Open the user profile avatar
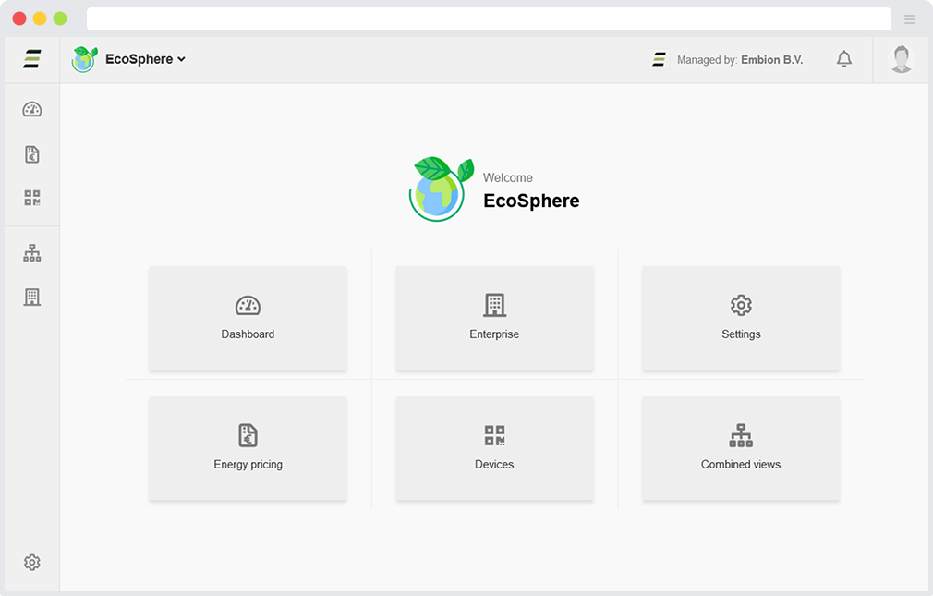Image resolution: width=933 pixels, height=596 pixels. 901,59
